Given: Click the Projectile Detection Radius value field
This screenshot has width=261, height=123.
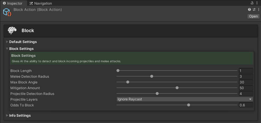Looking at the screenshot, I should [x=246, y=93].
